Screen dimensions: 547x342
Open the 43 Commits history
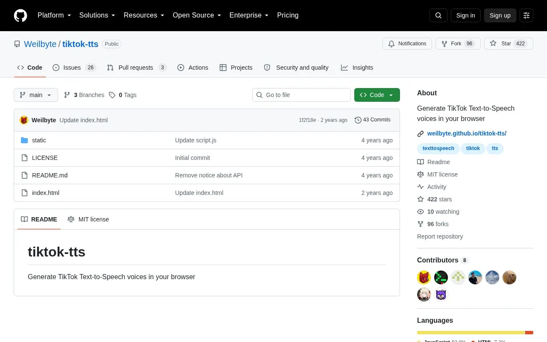click(x=373, y=120)
